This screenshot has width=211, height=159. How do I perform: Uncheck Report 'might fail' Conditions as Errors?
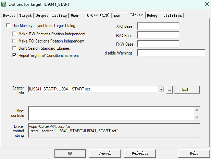(14, 55)
